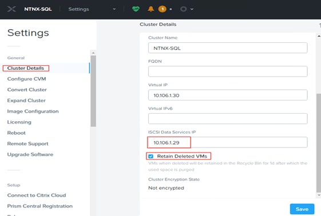This screenshot has height=216, width=321.
Task: Open the Convert Cluster page
Action: 27,90
